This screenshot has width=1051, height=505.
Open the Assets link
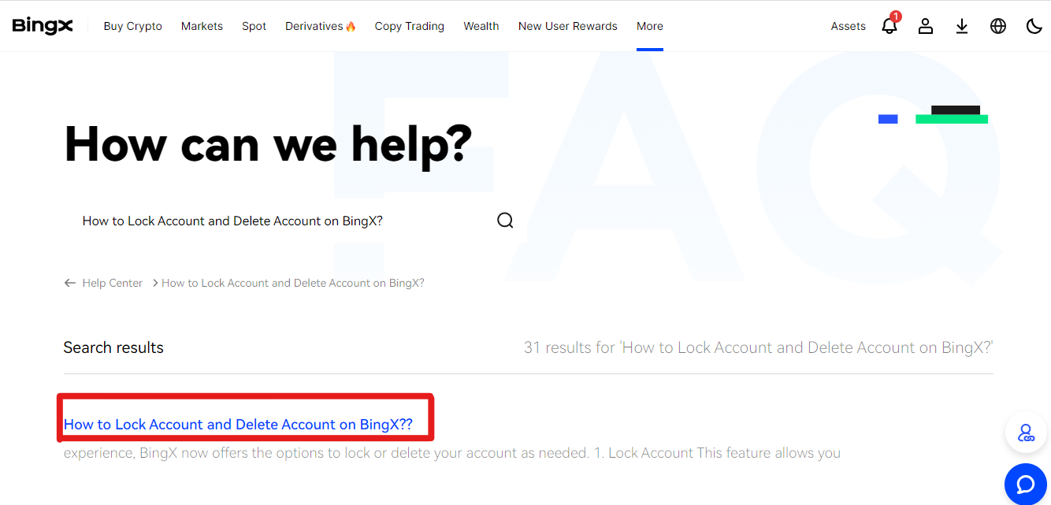(849, 26)
